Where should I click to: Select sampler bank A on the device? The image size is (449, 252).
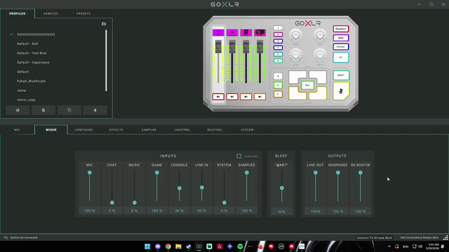tap(278, 76)
